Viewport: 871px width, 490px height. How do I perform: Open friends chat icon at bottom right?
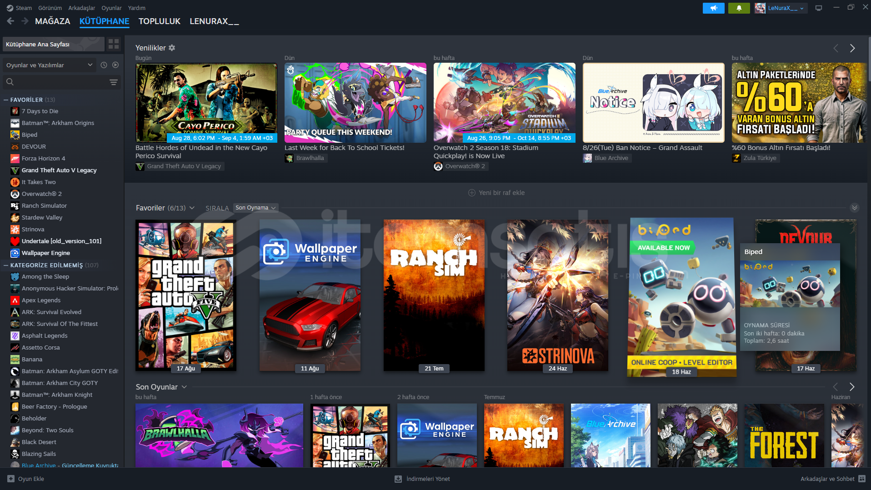(862, 479)
